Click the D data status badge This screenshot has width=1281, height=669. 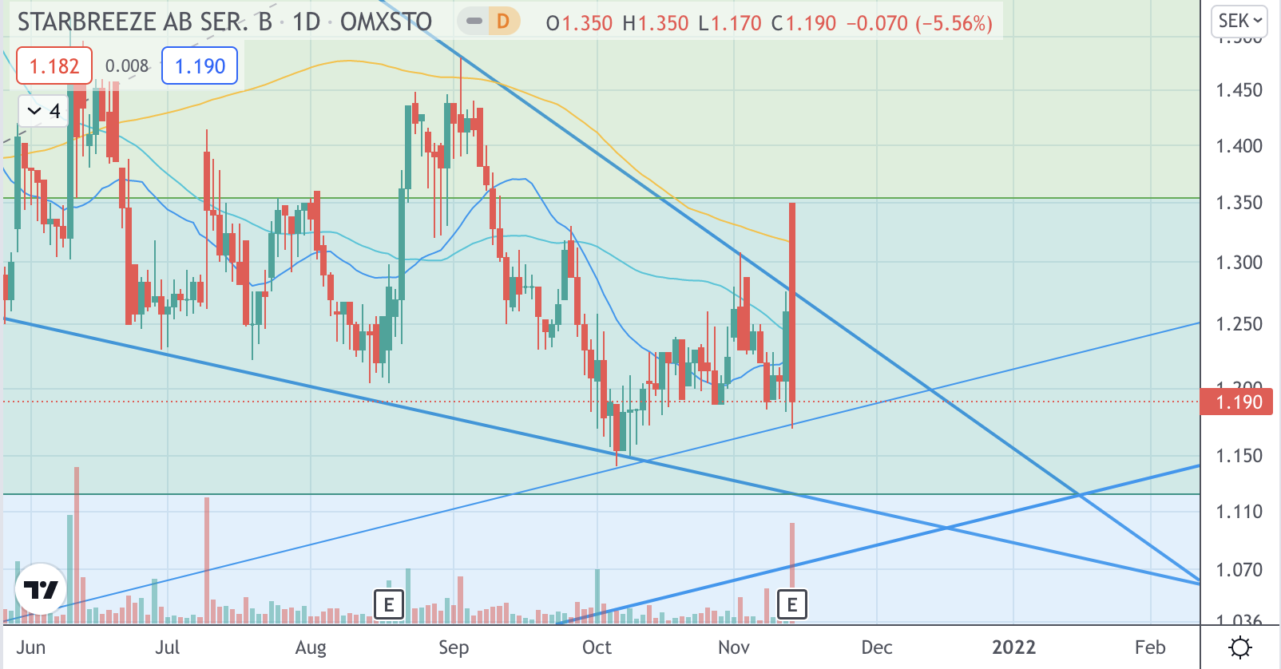coord(503,22)
